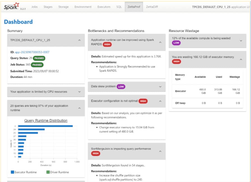This screenshot has height=182, width=251.
Task: Open application ID app-20230907000053-0007 link
Action: (32, 52)
